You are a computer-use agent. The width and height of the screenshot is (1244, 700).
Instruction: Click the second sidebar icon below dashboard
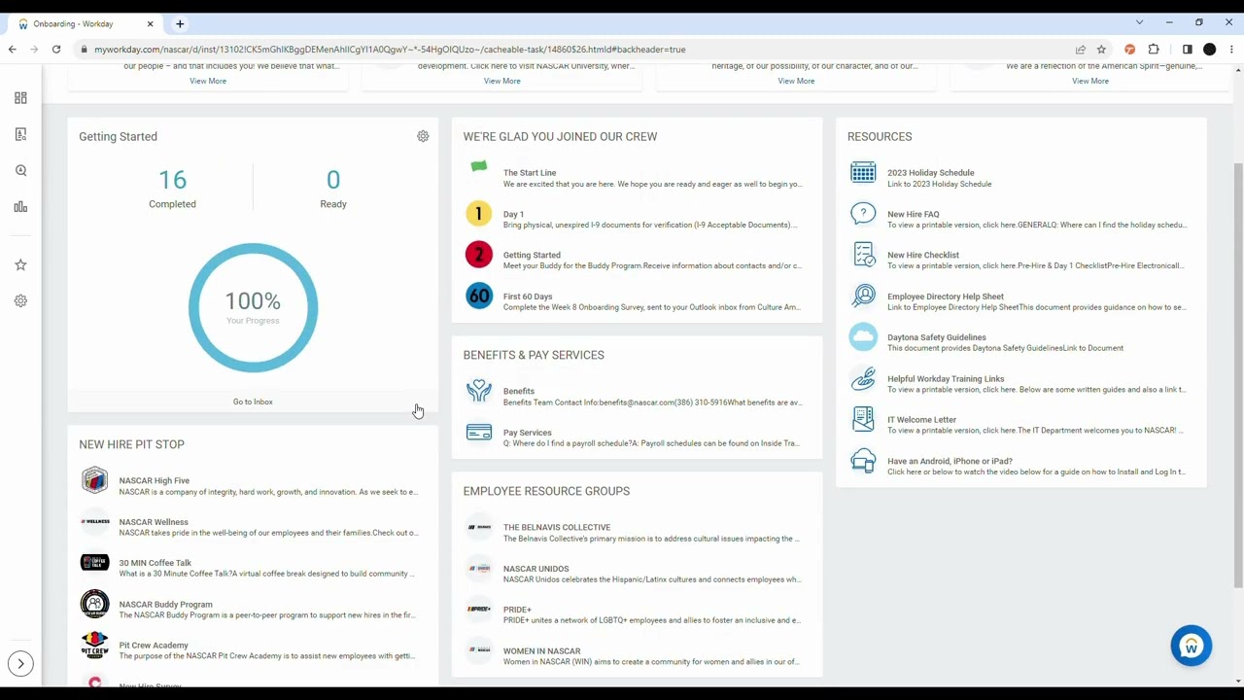20,134
